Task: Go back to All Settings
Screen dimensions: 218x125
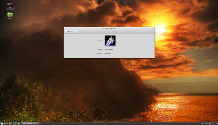Action: [71, 32]
